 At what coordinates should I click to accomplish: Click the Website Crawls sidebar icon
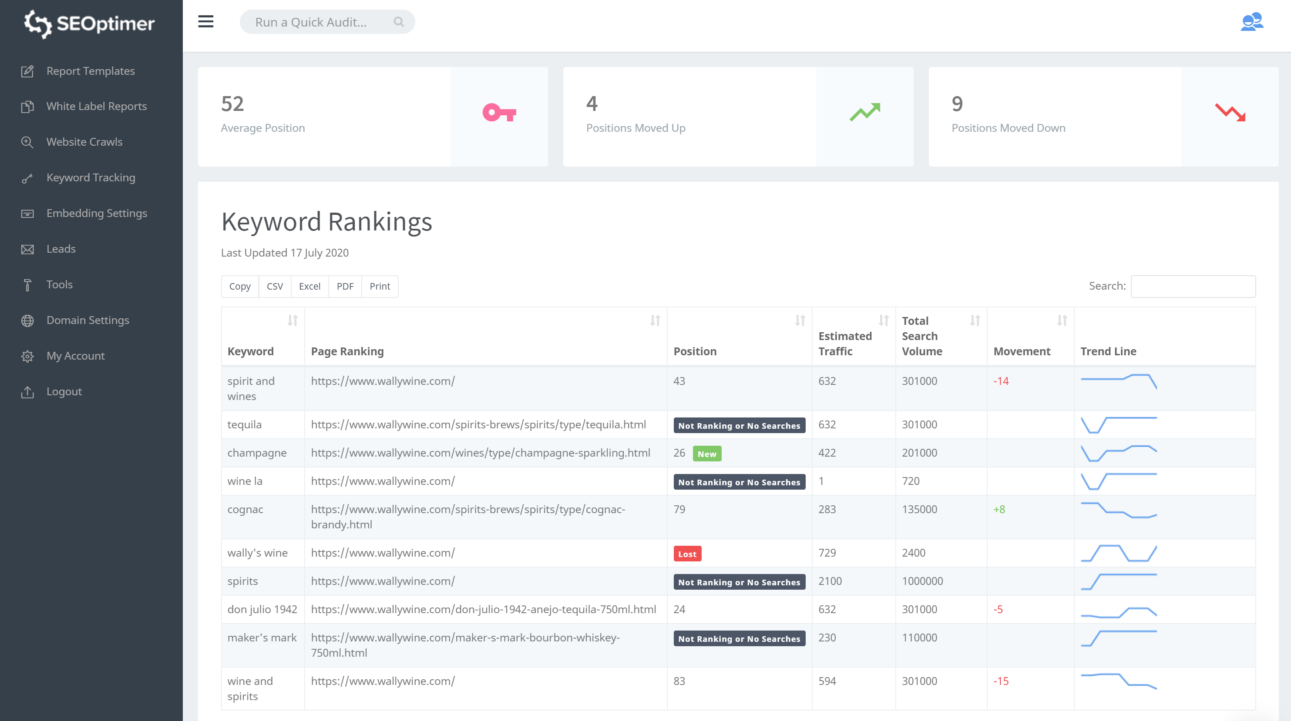(x=27, y=142)
